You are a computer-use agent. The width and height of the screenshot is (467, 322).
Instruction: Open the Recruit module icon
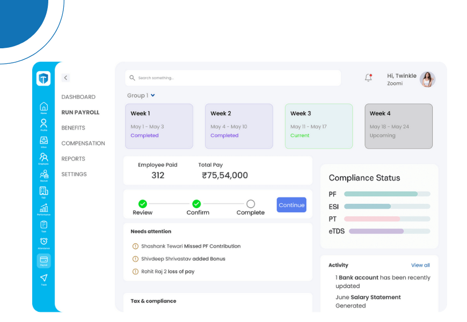[43, 175]
